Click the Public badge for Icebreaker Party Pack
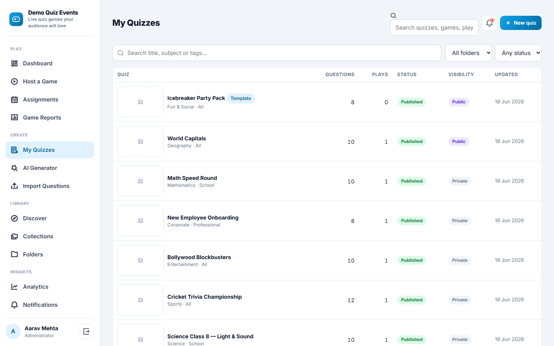 [x=459, y=102]
